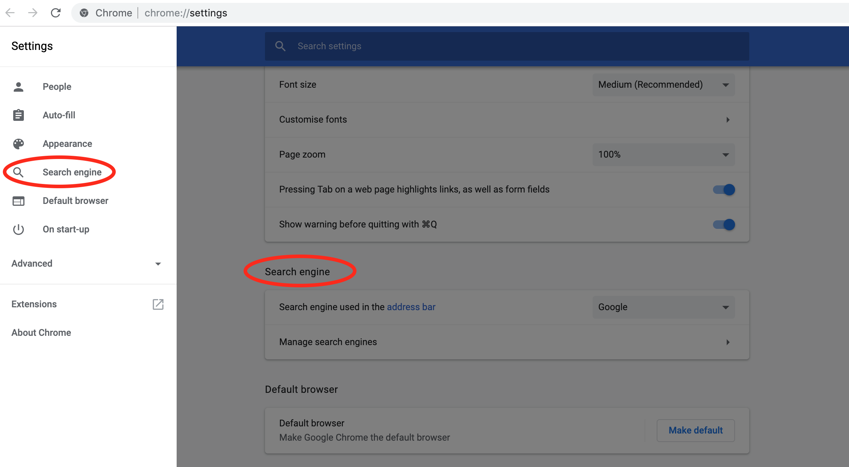
Task: Select Appearance in the sidebar
Action: coord(67,144)
